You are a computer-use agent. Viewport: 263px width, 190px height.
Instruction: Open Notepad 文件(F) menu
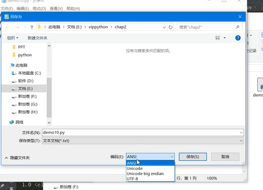[x=7, y=9]
